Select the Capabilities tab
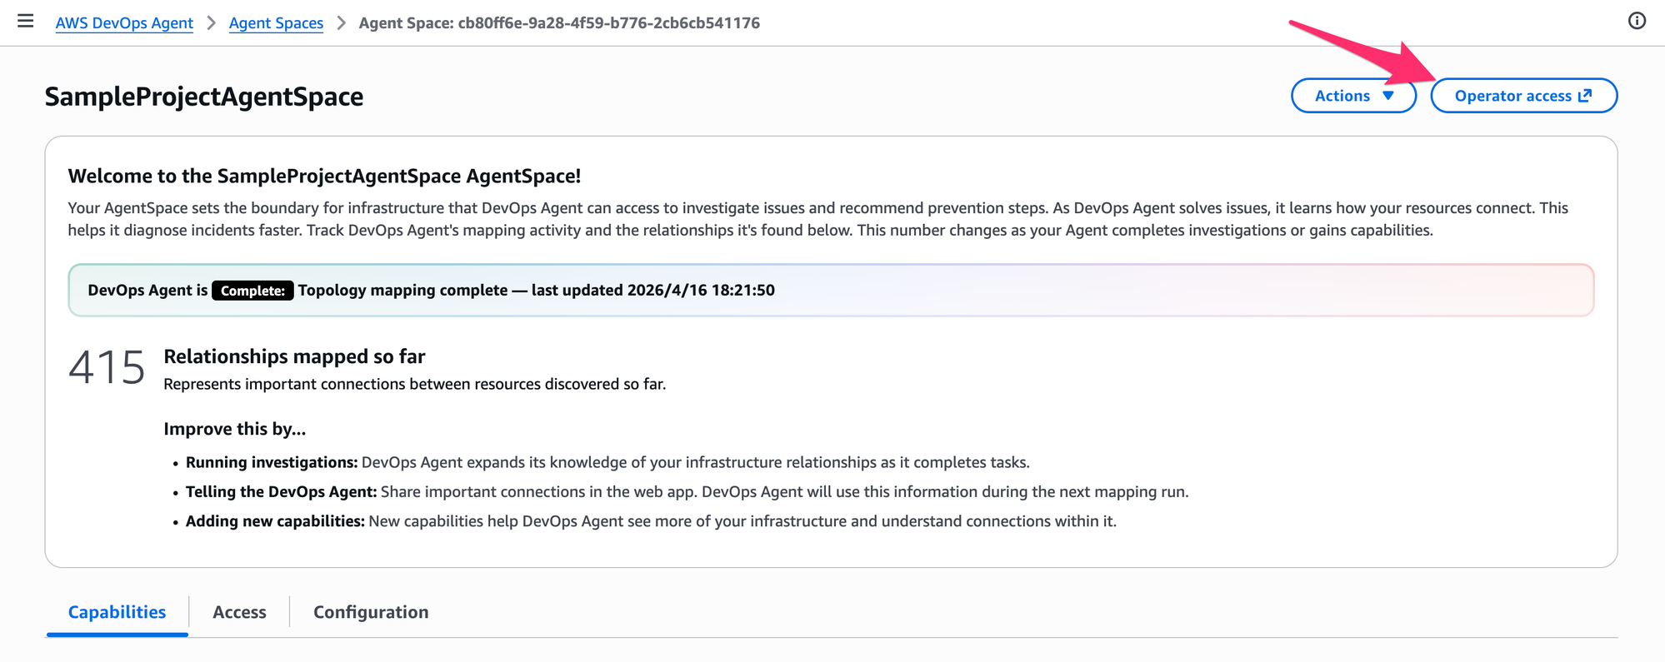Image resolution: width=1665 pixels, height=662 pixels. [x=117, y=612]
